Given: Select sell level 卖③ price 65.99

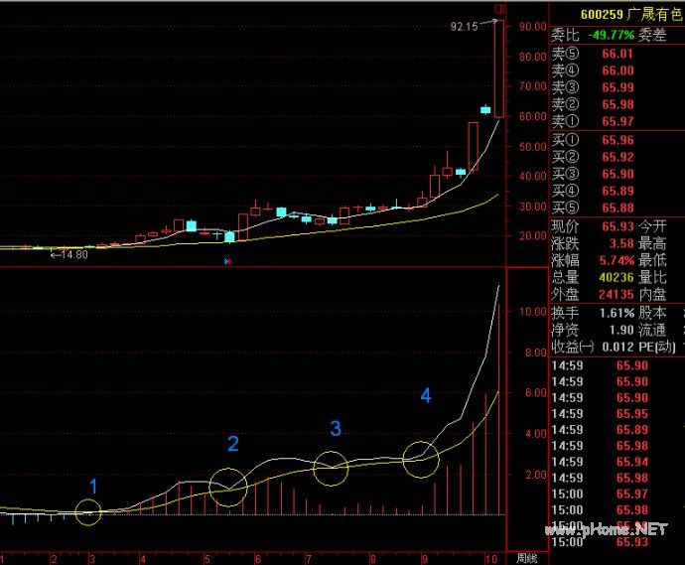Looking at the screenshot, I should tap(617, 87).
